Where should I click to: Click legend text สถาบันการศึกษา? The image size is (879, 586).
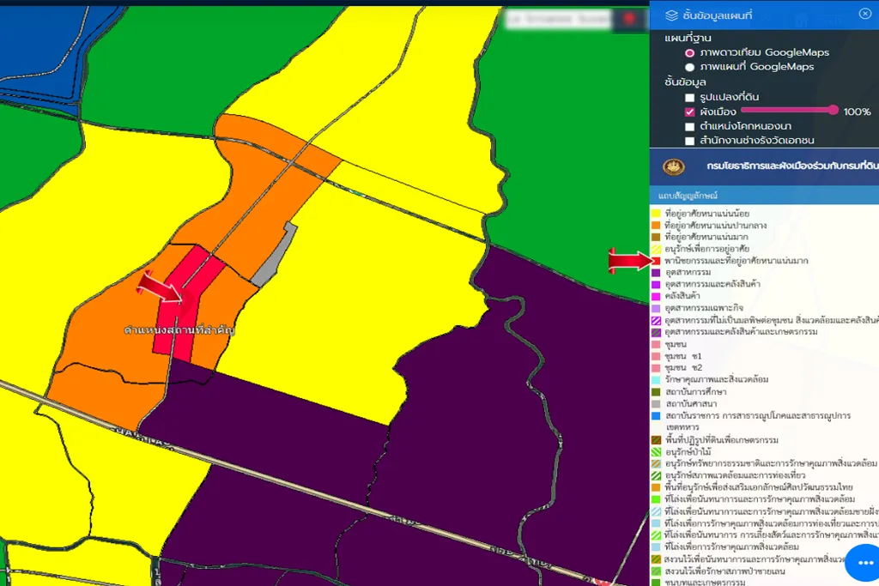tap(695, 391)
